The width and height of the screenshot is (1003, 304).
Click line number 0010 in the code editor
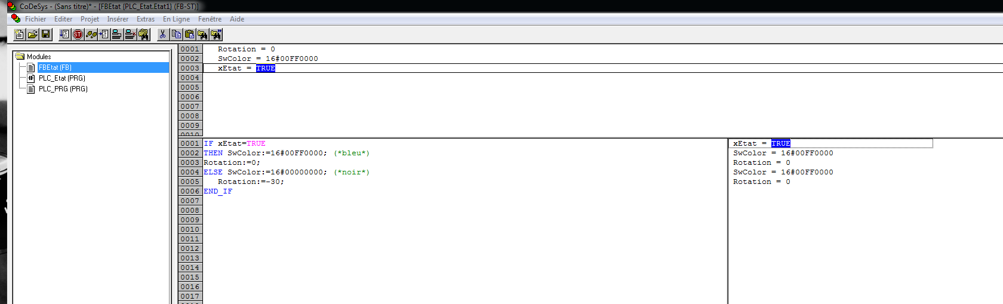[190, 229]
